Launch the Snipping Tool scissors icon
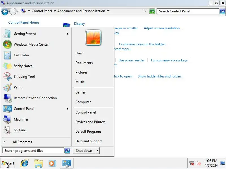The image size is (226, 169). 8,77
